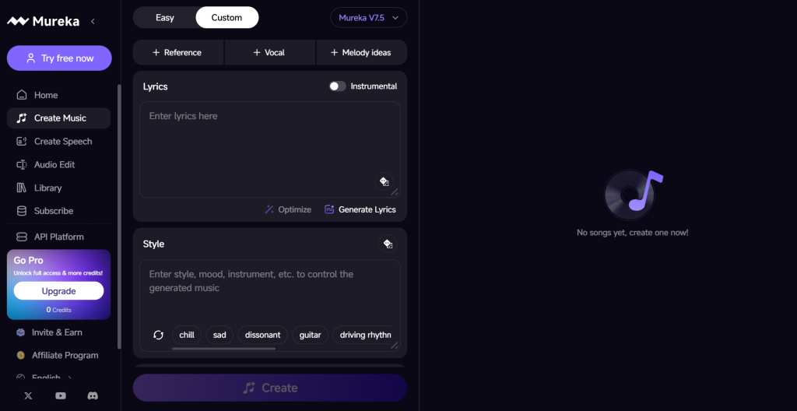Open the Mureka V7.5 model dropdown
The height and width of the screenshot is (411, 797).
[368, 17]
